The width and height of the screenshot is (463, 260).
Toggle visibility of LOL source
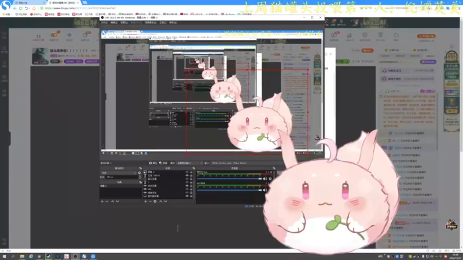pos(187,190)
